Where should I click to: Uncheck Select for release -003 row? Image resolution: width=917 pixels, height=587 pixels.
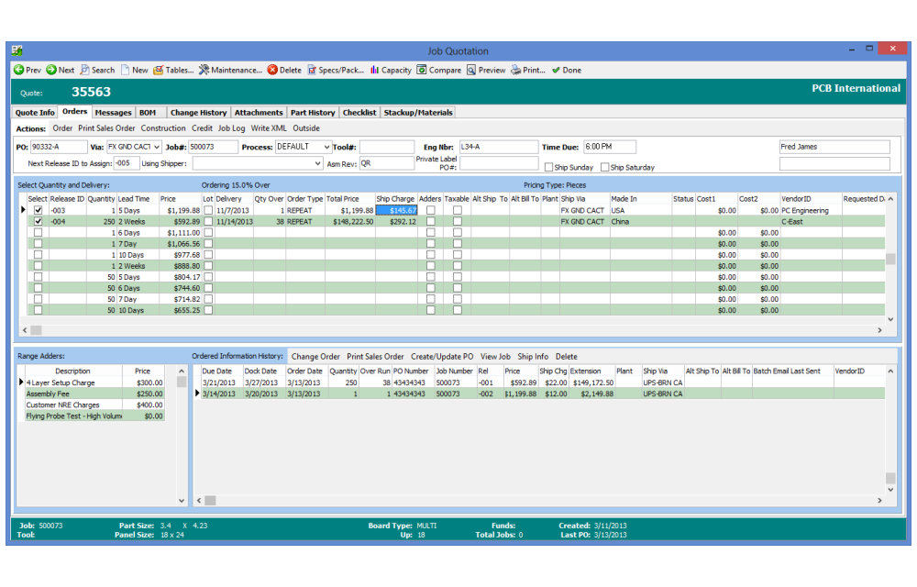(38, 210)
